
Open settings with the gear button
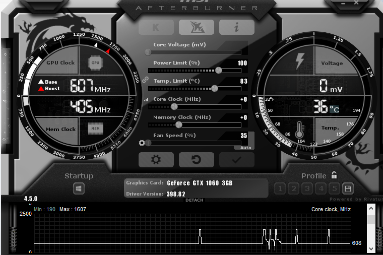(156, 160)
